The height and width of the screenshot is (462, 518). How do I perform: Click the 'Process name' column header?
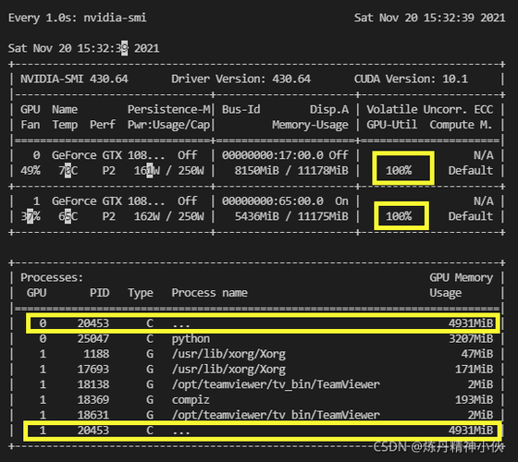[209, 293]
